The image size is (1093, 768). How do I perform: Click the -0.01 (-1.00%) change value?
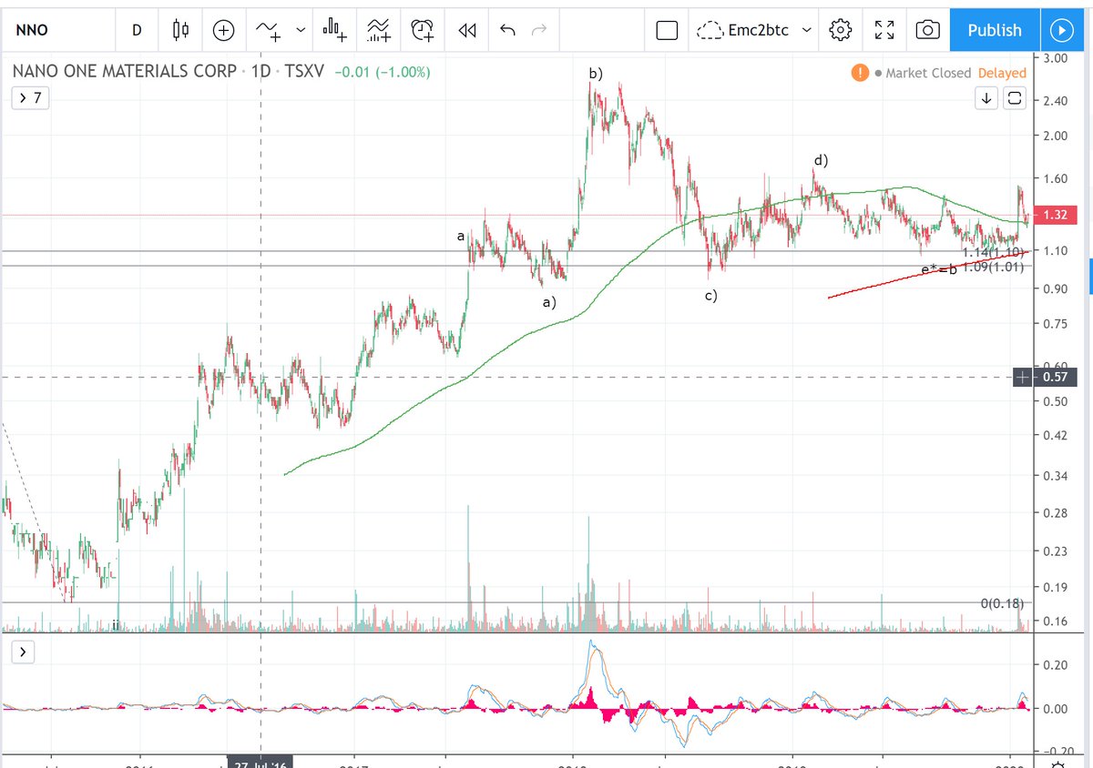point(383,72)
